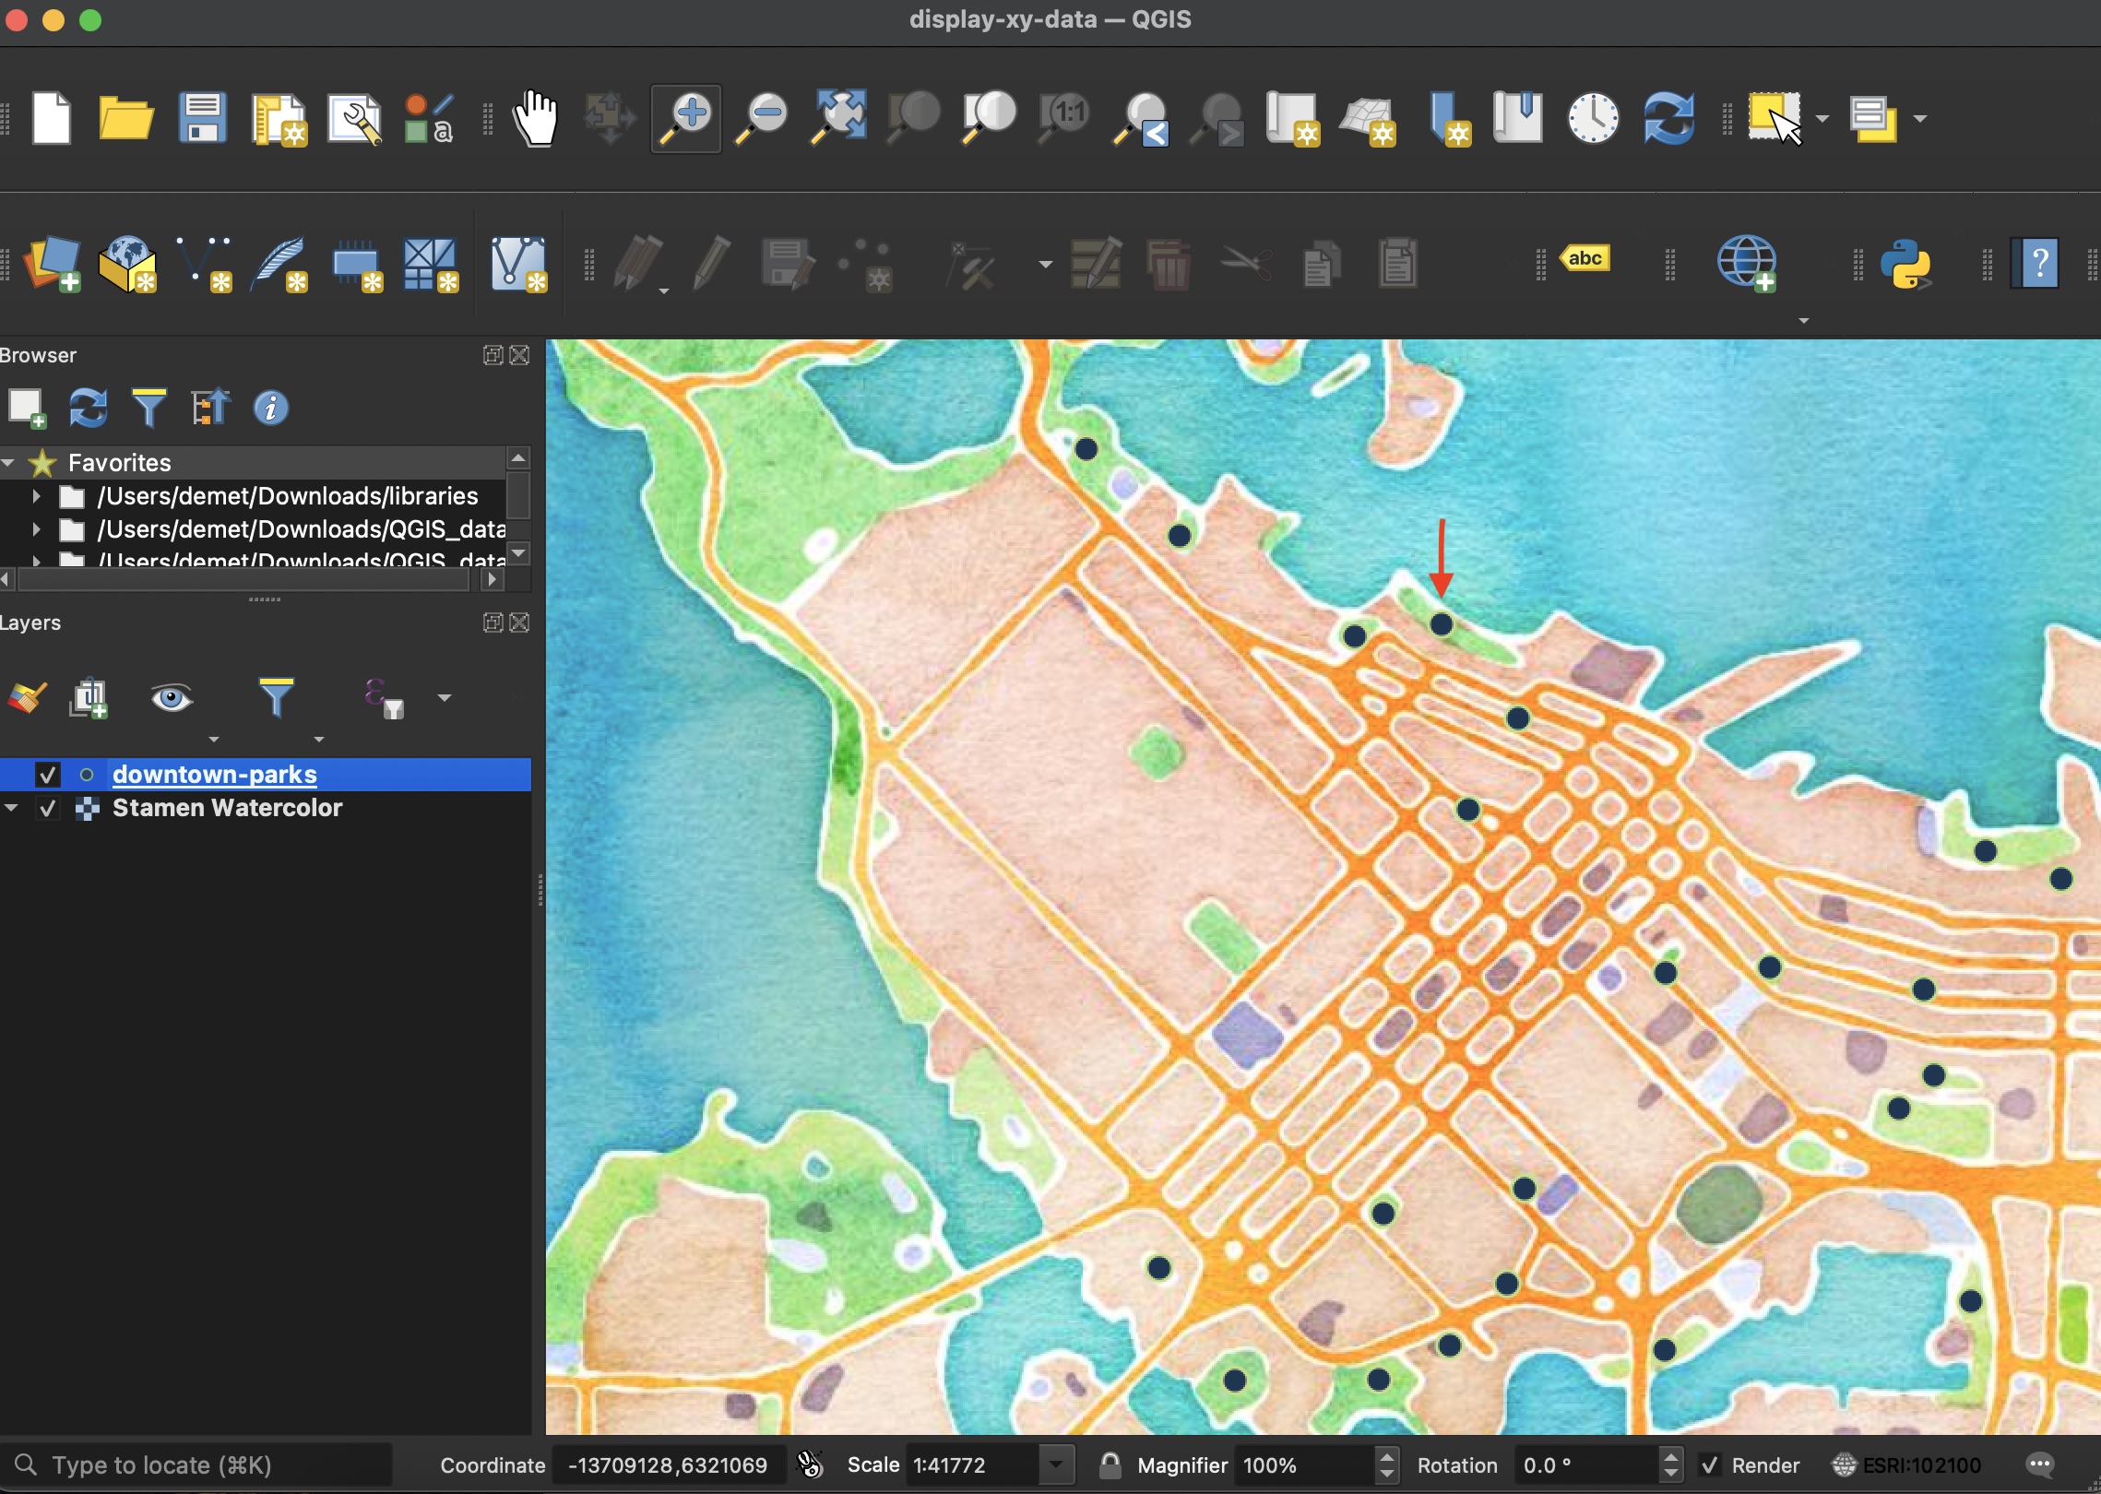Click Add Selected Layers in Browser
The height and width of the screenshot is (1494, 2101).
tap(26, 408)
